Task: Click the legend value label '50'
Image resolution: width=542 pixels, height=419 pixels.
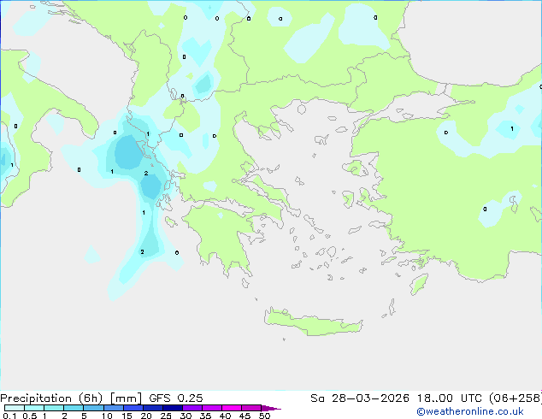Action: [264, 416]
